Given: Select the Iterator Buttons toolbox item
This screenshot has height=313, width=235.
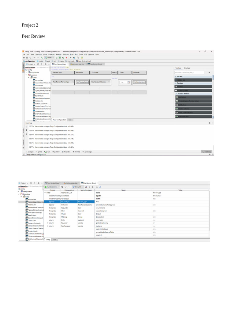Looking at the screenshot, I should pyautogui.click(x=193, y=109).
